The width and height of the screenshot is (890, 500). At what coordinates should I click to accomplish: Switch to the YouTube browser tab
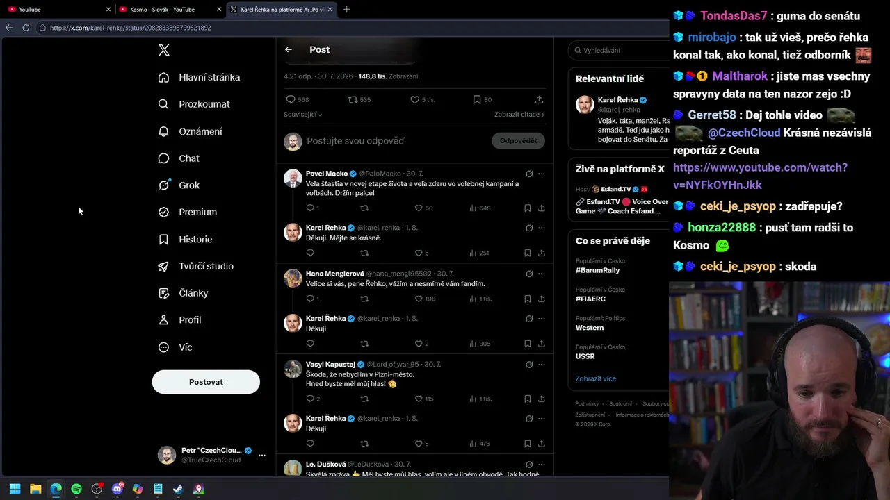tap(58, 10)
